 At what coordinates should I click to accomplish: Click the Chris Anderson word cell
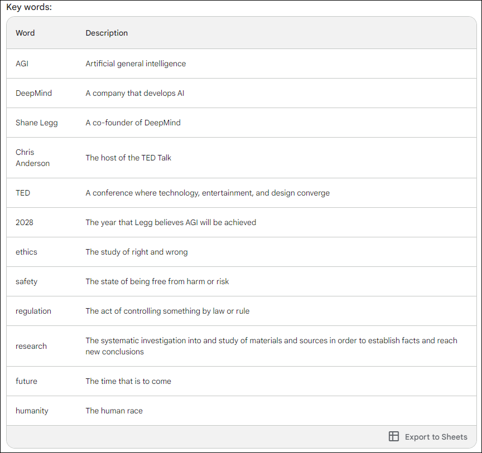click(x=32, y=158)
